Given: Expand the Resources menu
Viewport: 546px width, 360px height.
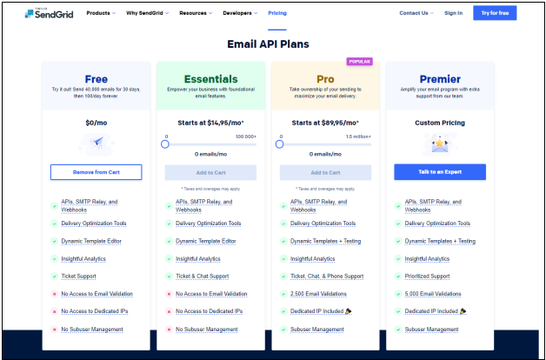Looking at the screenshot, I should pyautogui.click(x=196, y=13).
